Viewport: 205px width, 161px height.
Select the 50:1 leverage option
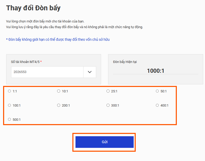pyautogui.click(x=157, y=91)
